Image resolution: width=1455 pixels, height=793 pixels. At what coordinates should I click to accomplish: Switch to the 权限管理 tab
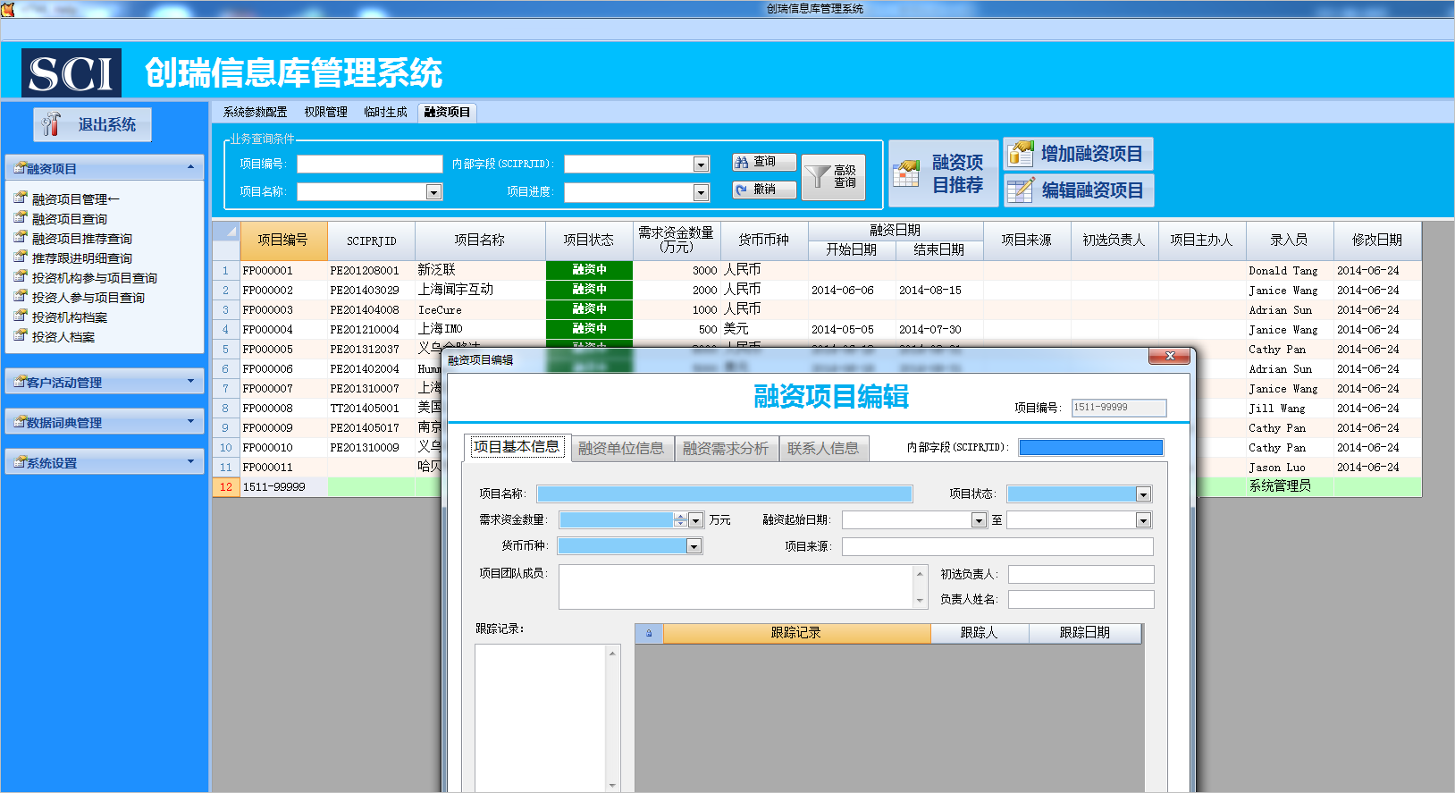pos(325,112)
